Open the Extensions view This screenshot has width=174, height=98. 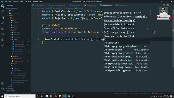(3, 28)
